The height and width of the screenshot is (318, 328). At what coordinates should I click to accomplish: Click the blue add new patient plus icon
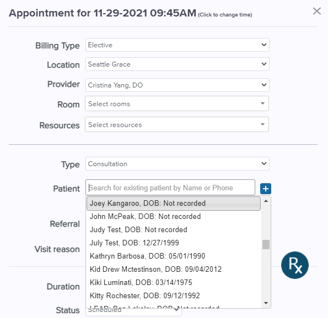pyautogui.click(x=266, y=189)
